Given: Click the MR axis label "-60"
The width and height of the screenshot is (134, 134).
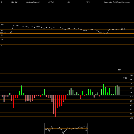Looking at the screenshot, I should [131, 110].
